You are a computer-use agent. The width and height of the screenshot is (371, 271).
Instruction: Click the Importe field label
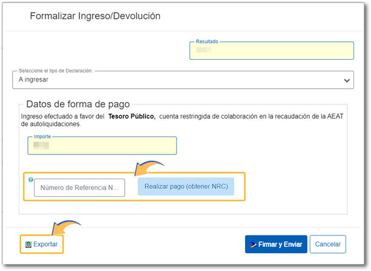tap(42, 137)
